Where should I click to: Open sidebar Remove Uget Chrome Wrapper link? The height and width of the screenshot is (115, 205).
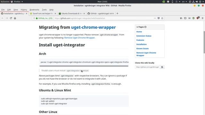point(146,54)
